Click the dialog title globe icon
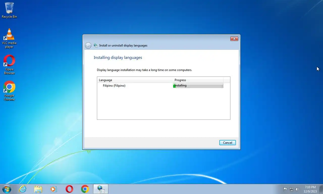This screenshot has height=194, width=323. 96,45
